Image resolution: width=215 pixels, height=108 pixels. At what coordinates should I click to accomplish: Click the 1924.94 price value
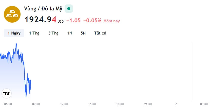coord(40,20)
